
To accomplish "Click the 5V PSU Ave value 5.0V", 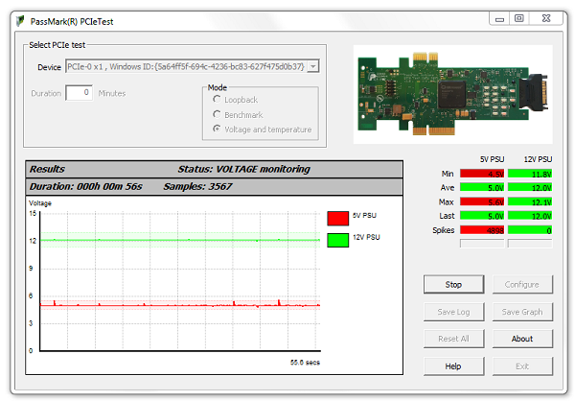I will click(482, 188).
